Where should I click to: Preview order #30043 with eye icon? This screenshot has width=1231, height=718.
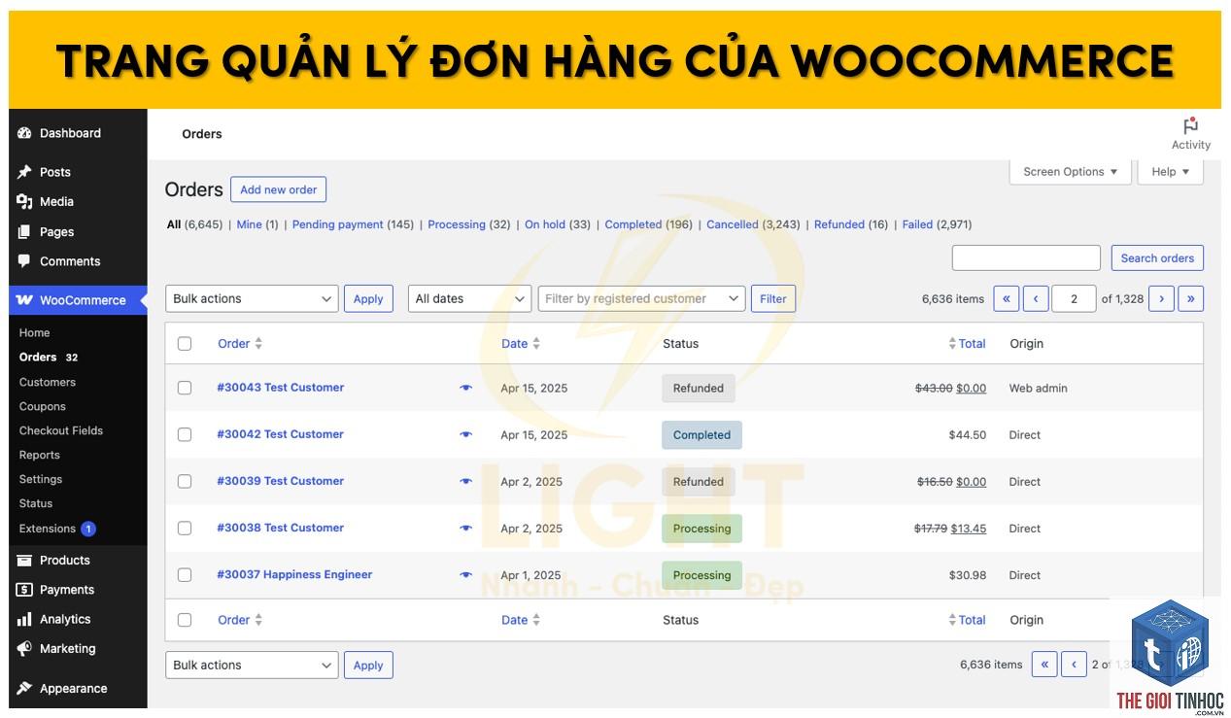[465, 388]
